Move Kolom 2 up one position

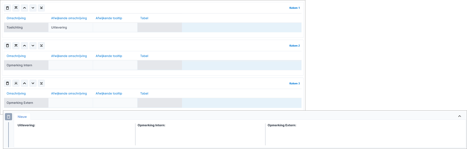pyautogui.click(x=24, y=46)
